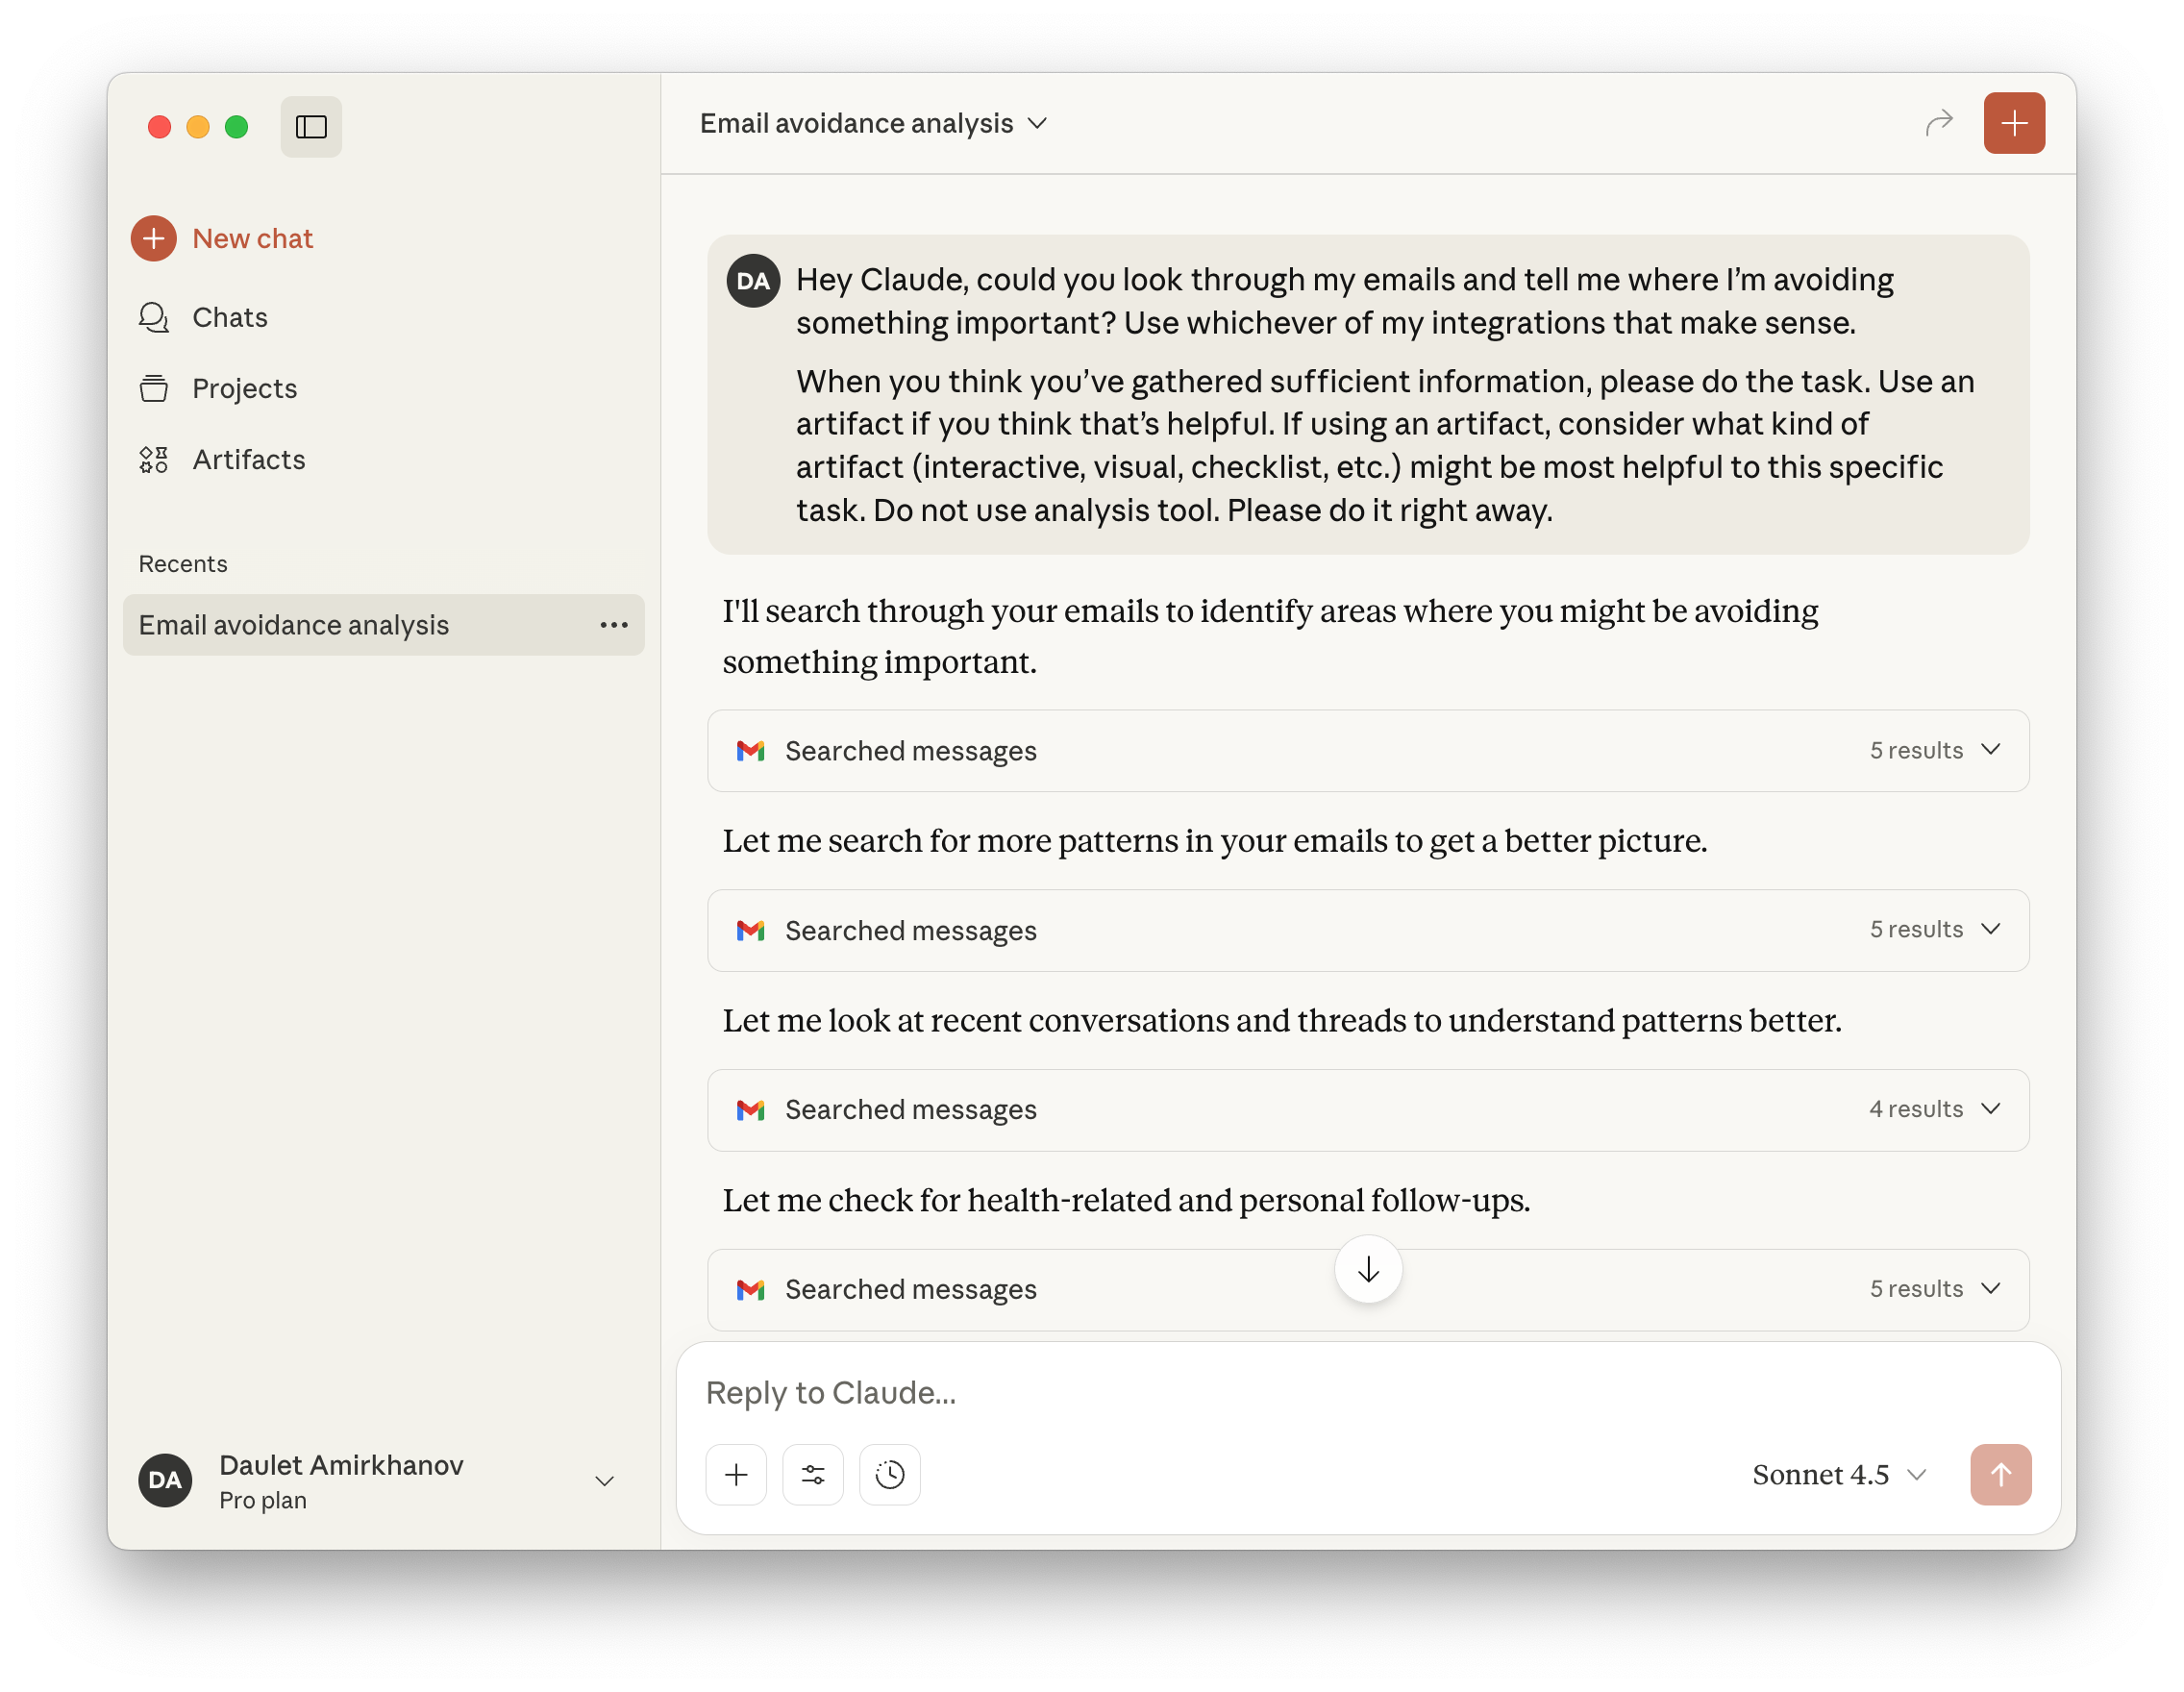This screenshot has height=1692, width=2184.
Task: Open Artifacts in the sidebar
Action: [248, 459]
